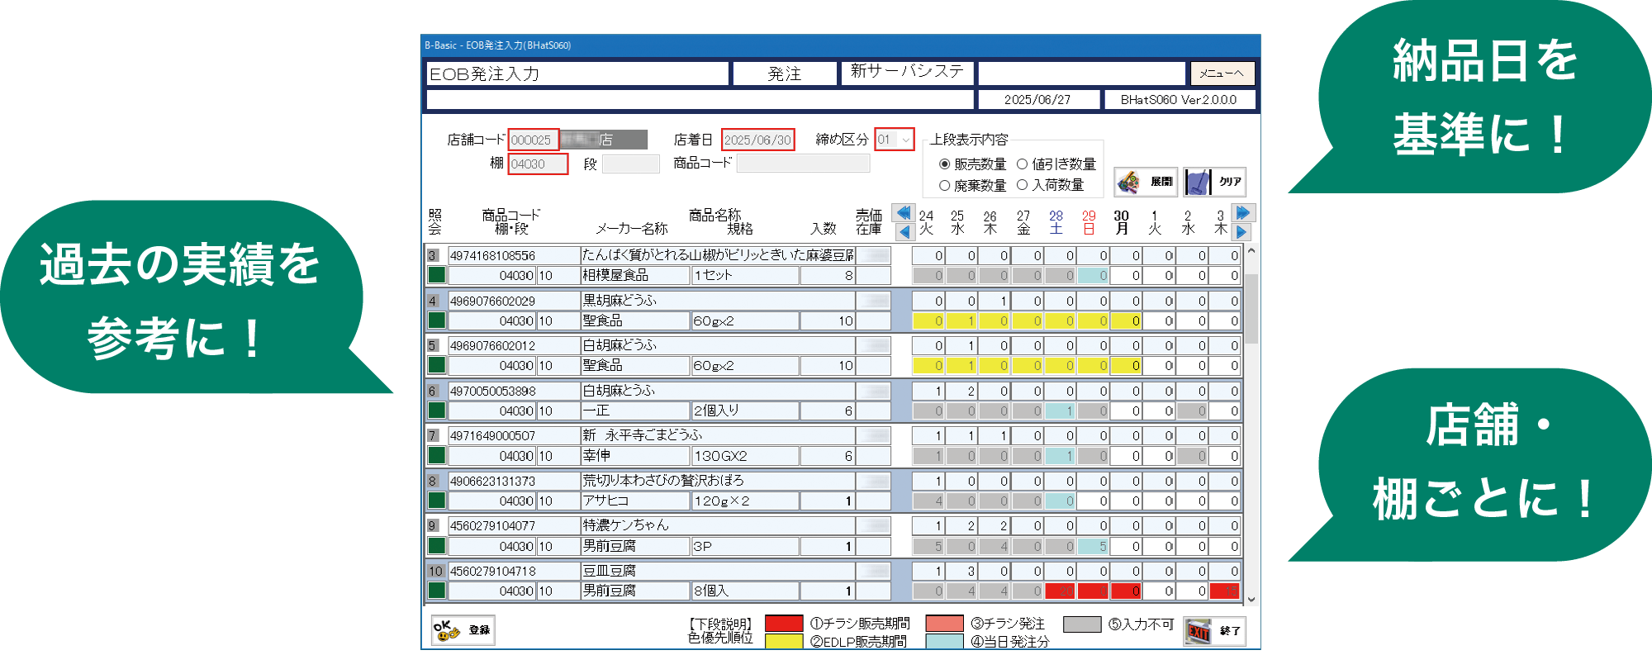Click the メニューへ button
The width and height of the screenshot is (1652, 655).
click(1222, 74)
